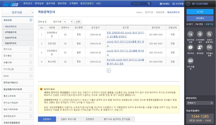
Task: Open the 업무지원 top menu
Action: tap(51, 3)
